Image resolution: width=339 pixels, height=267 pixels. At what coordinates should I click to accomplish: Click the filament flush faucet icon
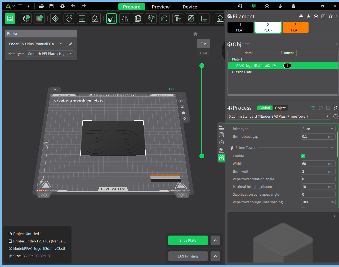point(301,16)
